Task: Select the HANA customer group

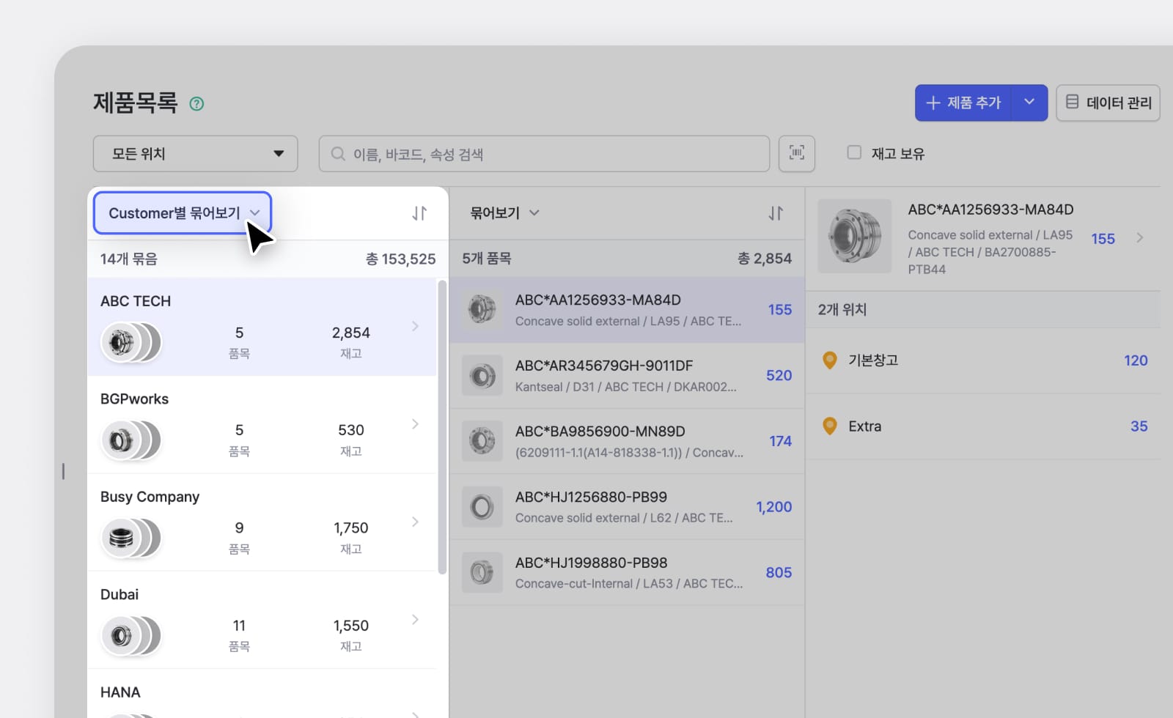Action: point(262,694)
